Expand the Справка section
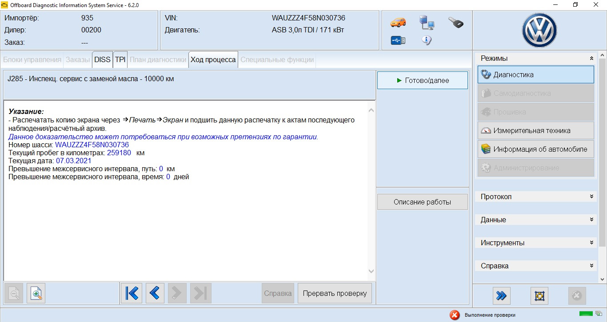 point(591,266)
